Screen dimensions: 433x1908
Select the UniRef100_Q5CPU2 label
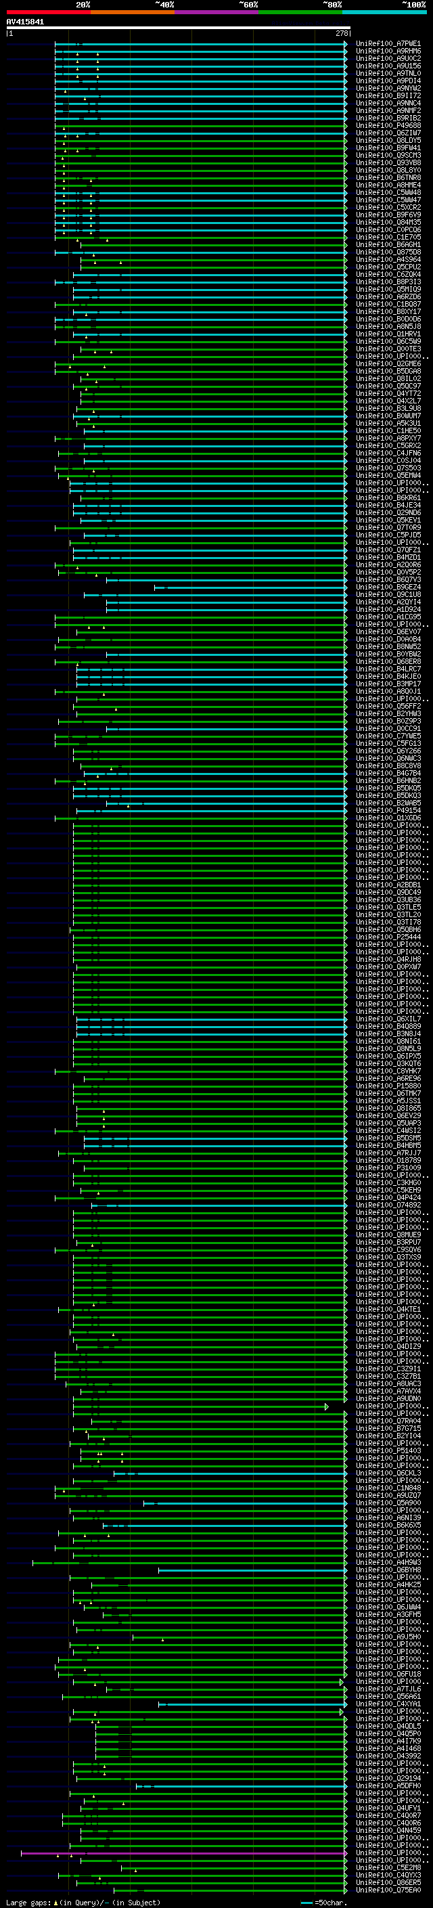coord(388,267)
